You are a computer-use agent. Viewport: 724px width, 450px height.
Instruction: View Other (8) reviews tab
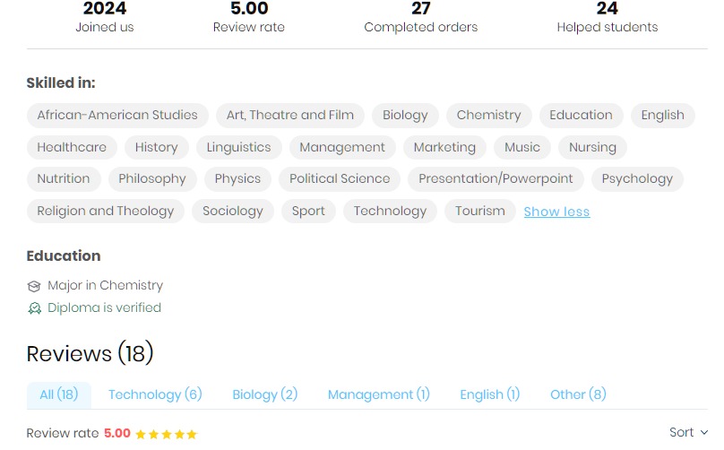click(x=578, y=394)
